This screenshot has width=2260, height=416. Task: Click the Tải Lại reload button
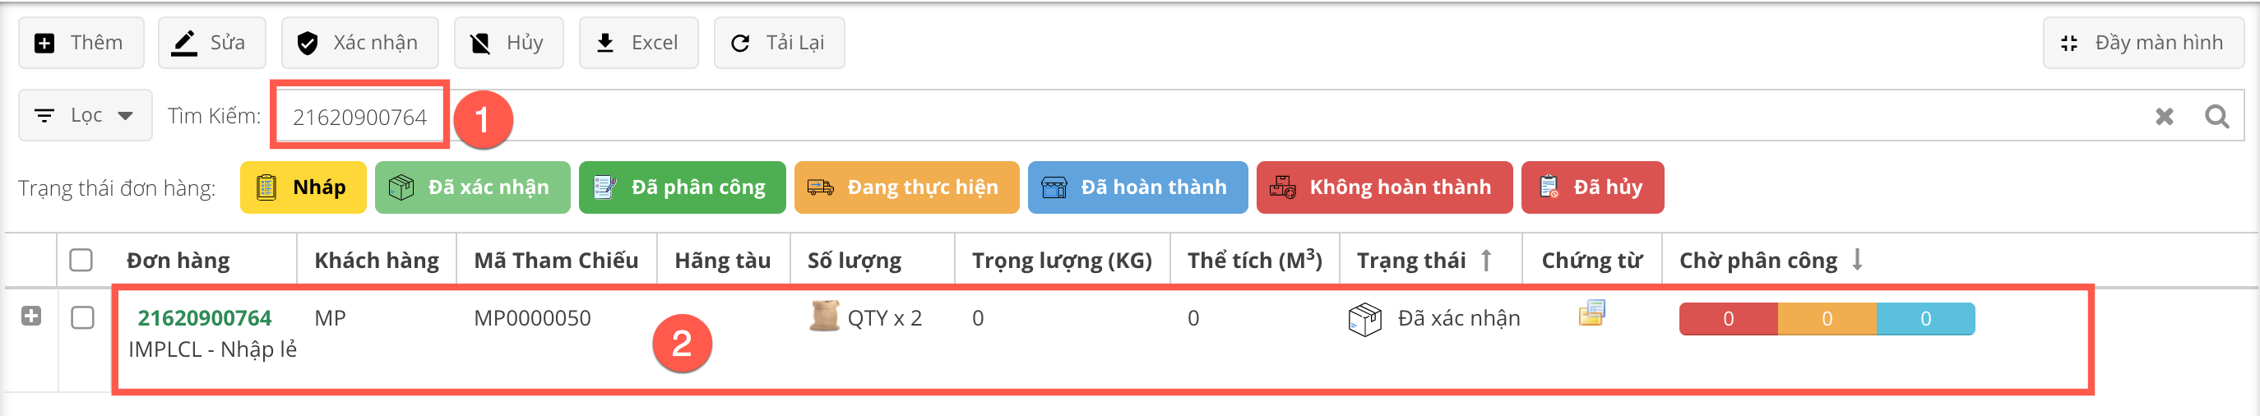[x=779, y=43]
